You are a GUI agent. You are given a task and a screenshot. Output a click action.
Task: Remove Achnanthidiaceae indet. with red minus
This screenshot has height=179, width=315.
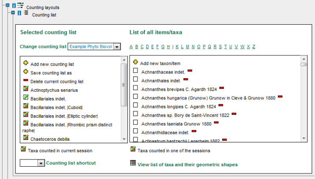click(x=194, y=131)
